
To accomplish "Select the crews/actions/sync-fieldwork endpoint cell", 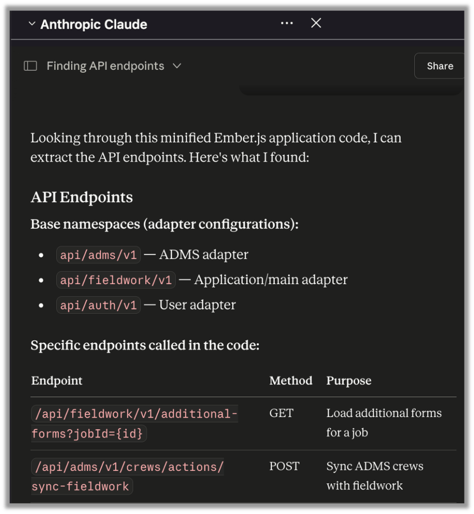I will (128, 477).
